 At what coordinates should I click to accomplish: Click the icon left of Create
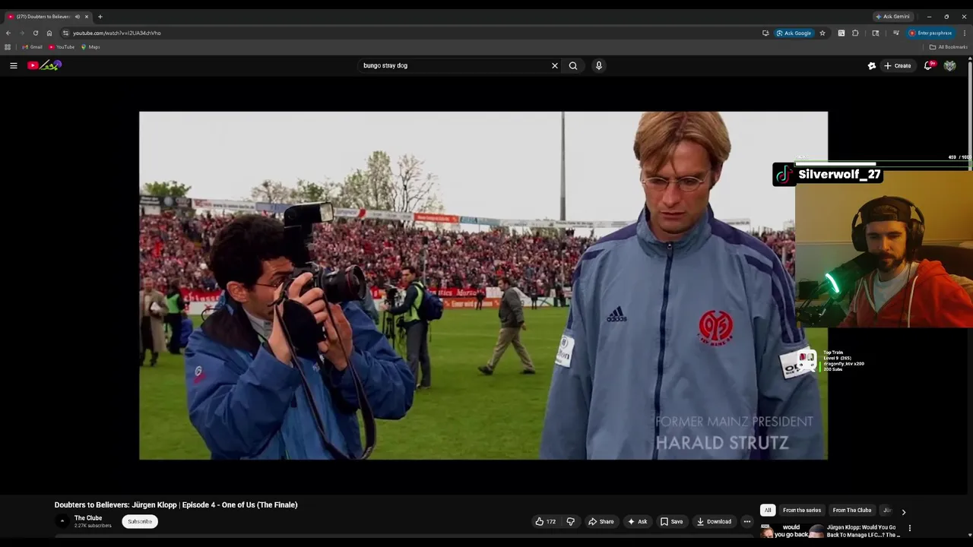tap(872, 65)
